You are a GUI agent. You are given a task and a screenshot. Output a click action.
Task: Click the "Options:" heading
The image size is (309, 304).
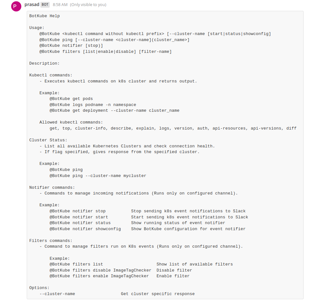click(x=39, y=288)
